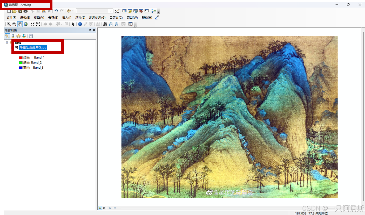Open the map scale combo box
Viewport: 365px width, 215px height.
[x=94, y=11]
